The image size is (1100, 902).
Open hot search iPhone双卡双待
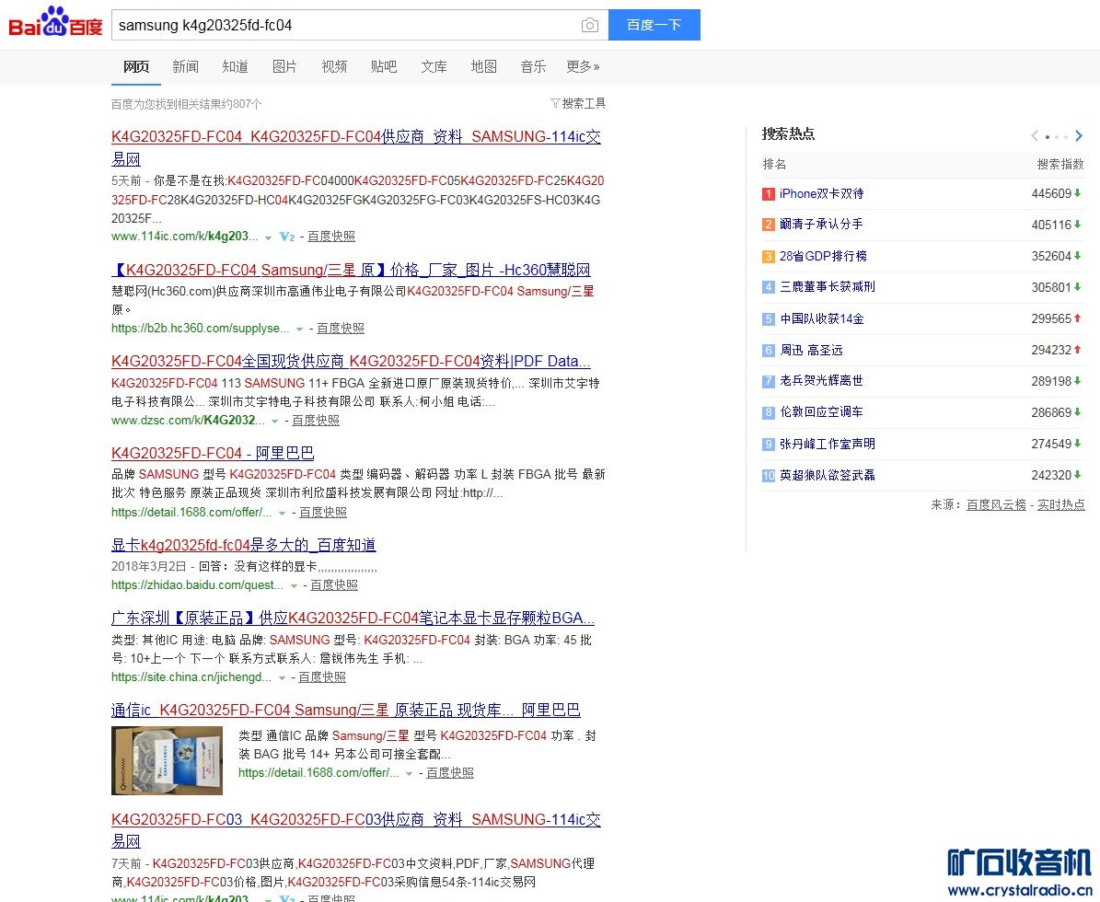click(821, 193)
